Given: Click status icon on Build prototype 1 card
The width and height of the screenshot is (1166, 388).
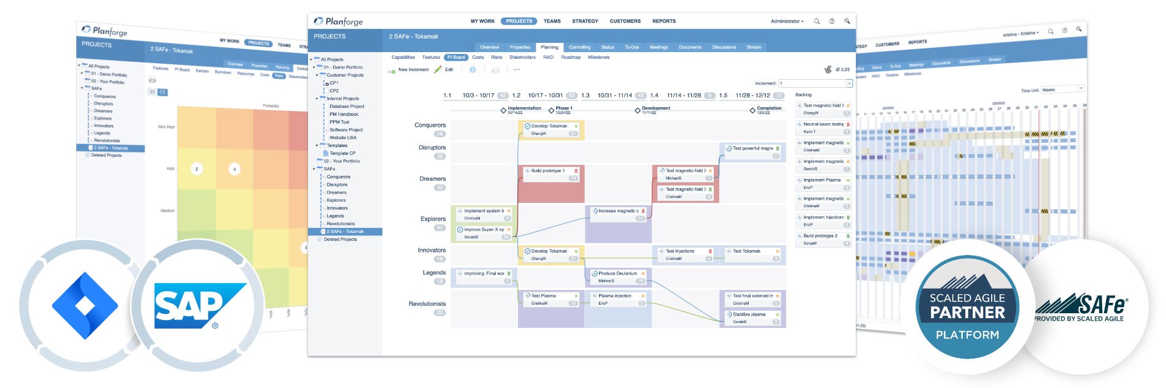Looking at the screenshot, I should 528,171.
